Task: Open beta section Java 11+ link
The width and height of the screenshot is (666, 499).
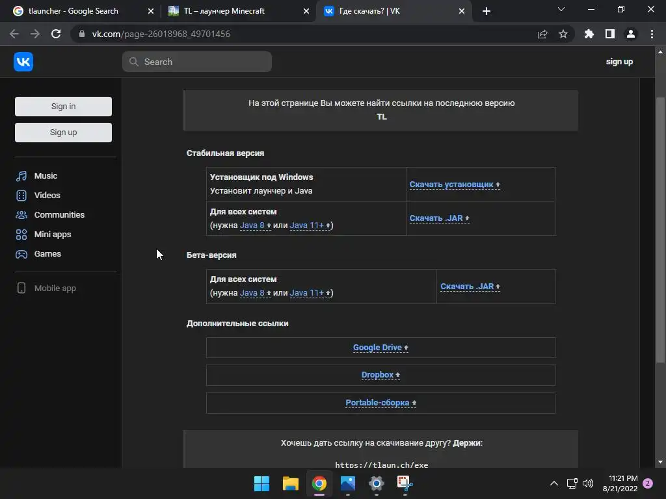Action: 310,293
